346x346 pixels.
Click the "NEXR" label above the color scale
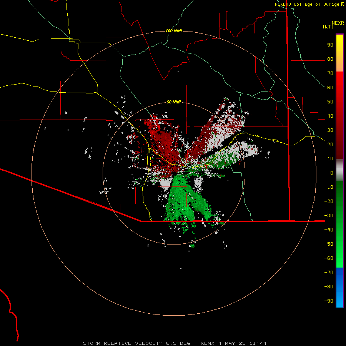coord(338,23)
